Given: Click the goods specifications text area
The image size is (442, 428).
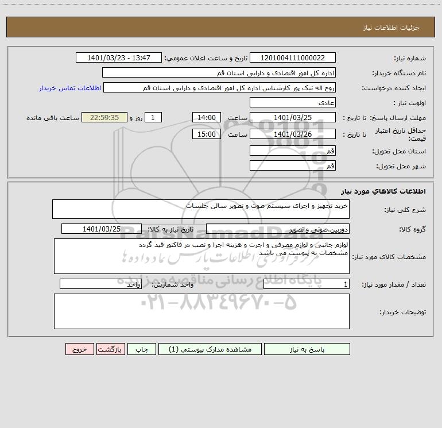Looking at the screenshot, I should click(201, 256).
